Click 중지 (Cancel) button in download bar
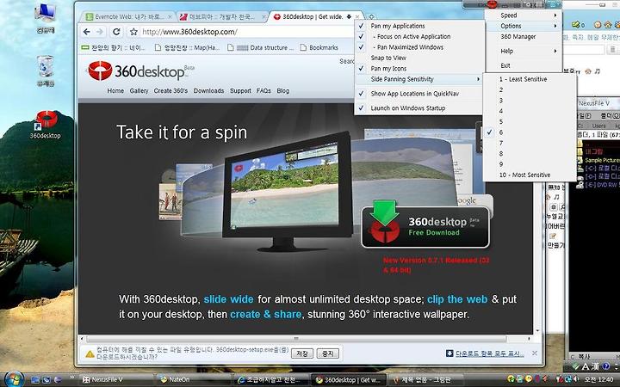 pos(328,353)
